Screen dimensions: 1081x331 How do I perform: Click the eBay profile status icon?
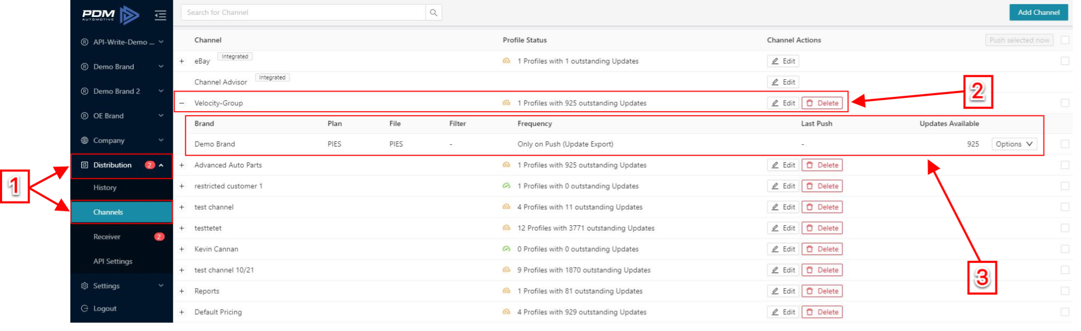tap(507, 61)
